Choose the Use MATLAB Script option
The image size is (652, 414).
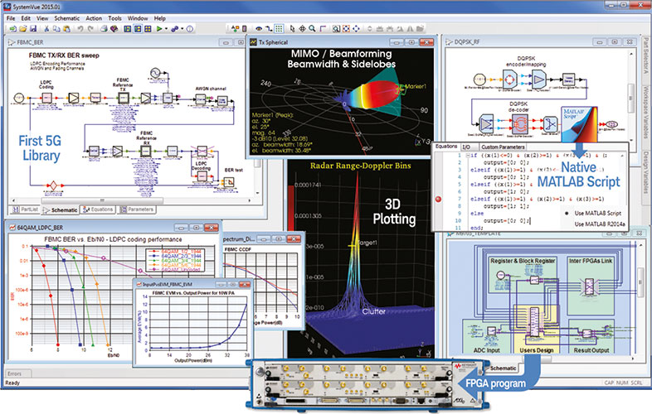(x=597, y=213)
